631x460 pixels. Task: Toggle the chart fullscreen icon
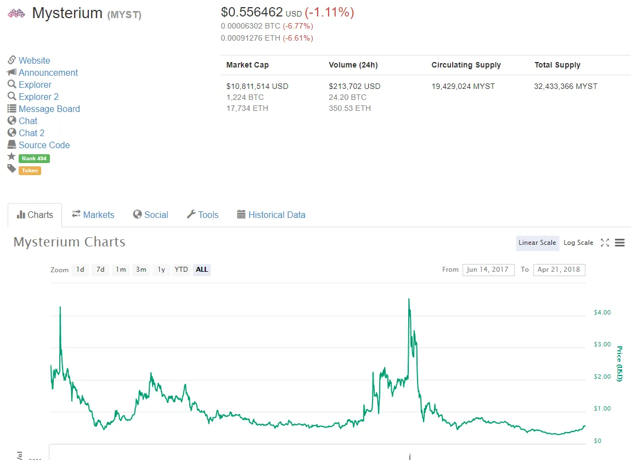(605, 243)
